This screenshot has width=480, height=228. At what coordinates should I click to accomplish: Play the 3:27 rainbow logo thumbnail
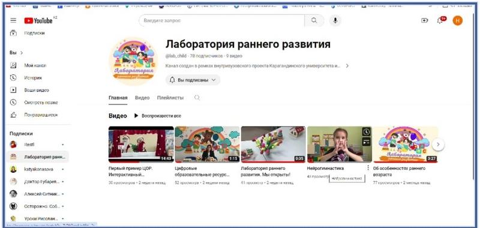[406, 144]
